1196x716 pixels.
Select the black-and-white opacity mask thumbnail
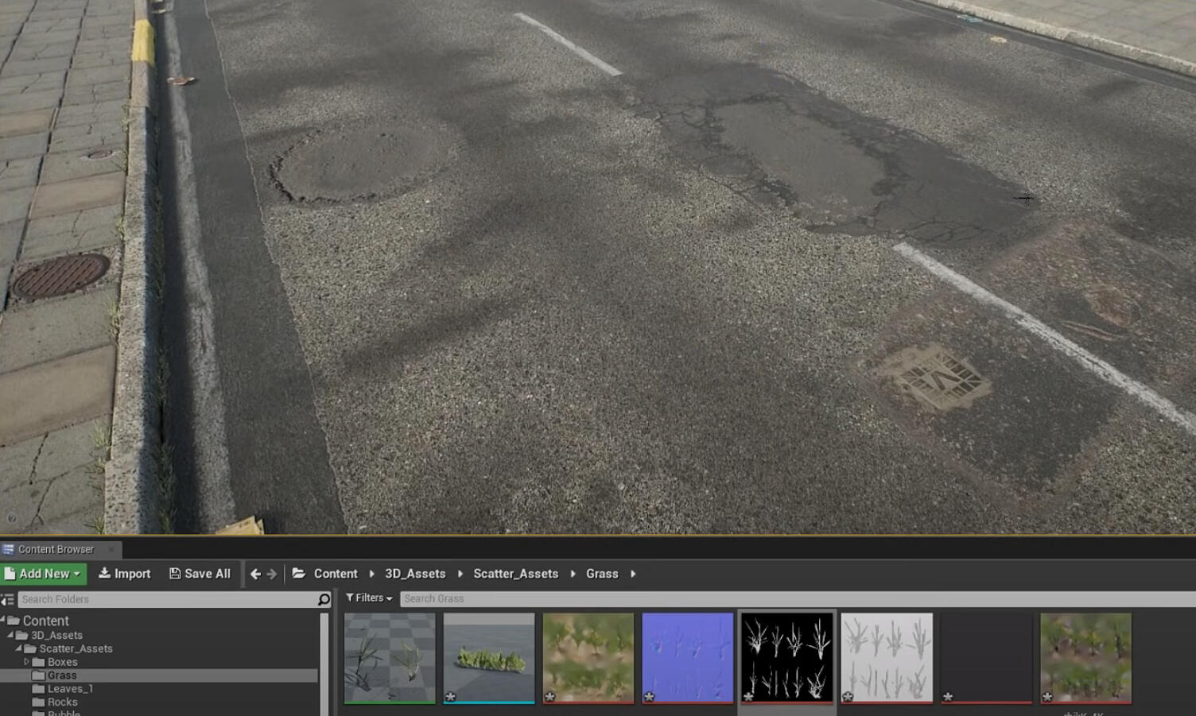click(787, 657)
